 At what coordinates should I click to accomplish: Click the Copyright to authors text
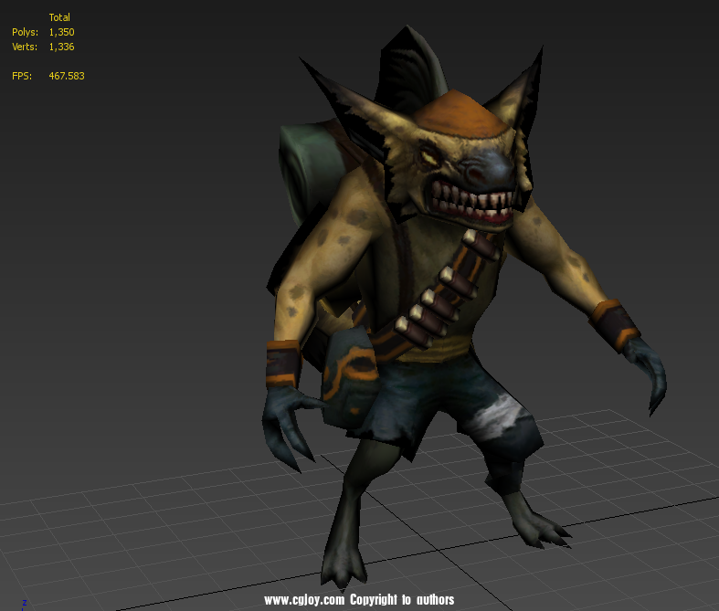coord(402,600)
